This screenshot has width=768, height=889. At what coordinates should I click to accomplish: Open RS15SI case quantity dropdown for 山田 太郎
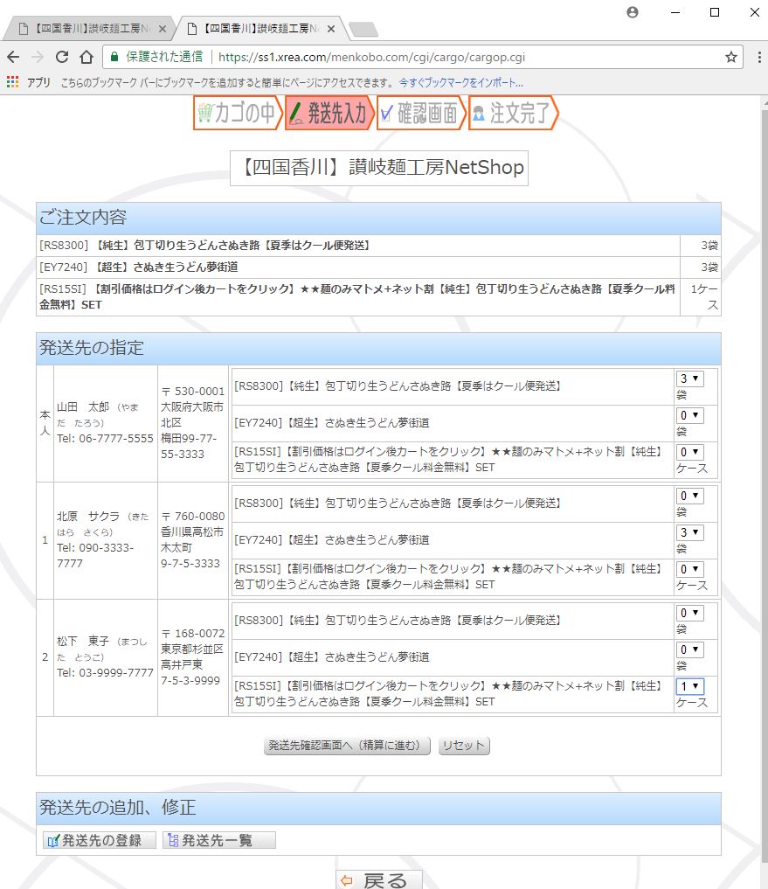pos(689,452)
